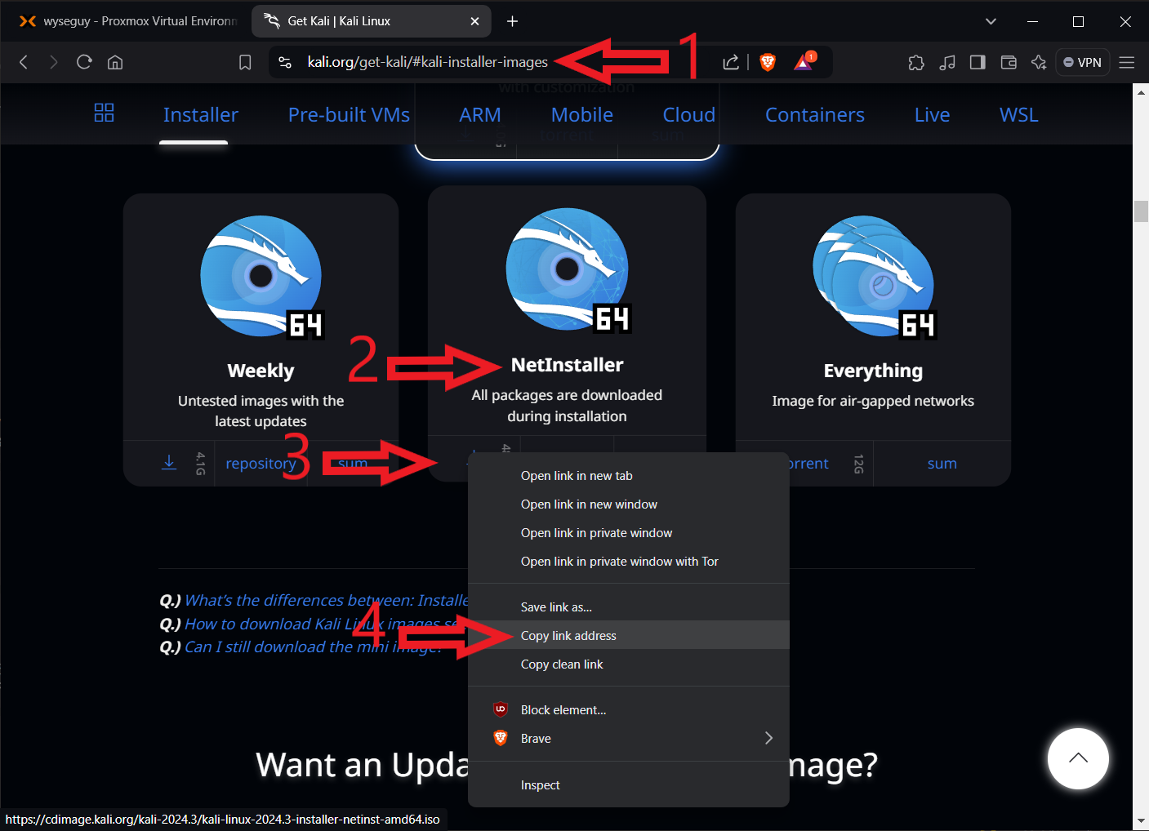Switch to wyseguy Proxmox tab

pyautogui.click(x=127, y=21)
